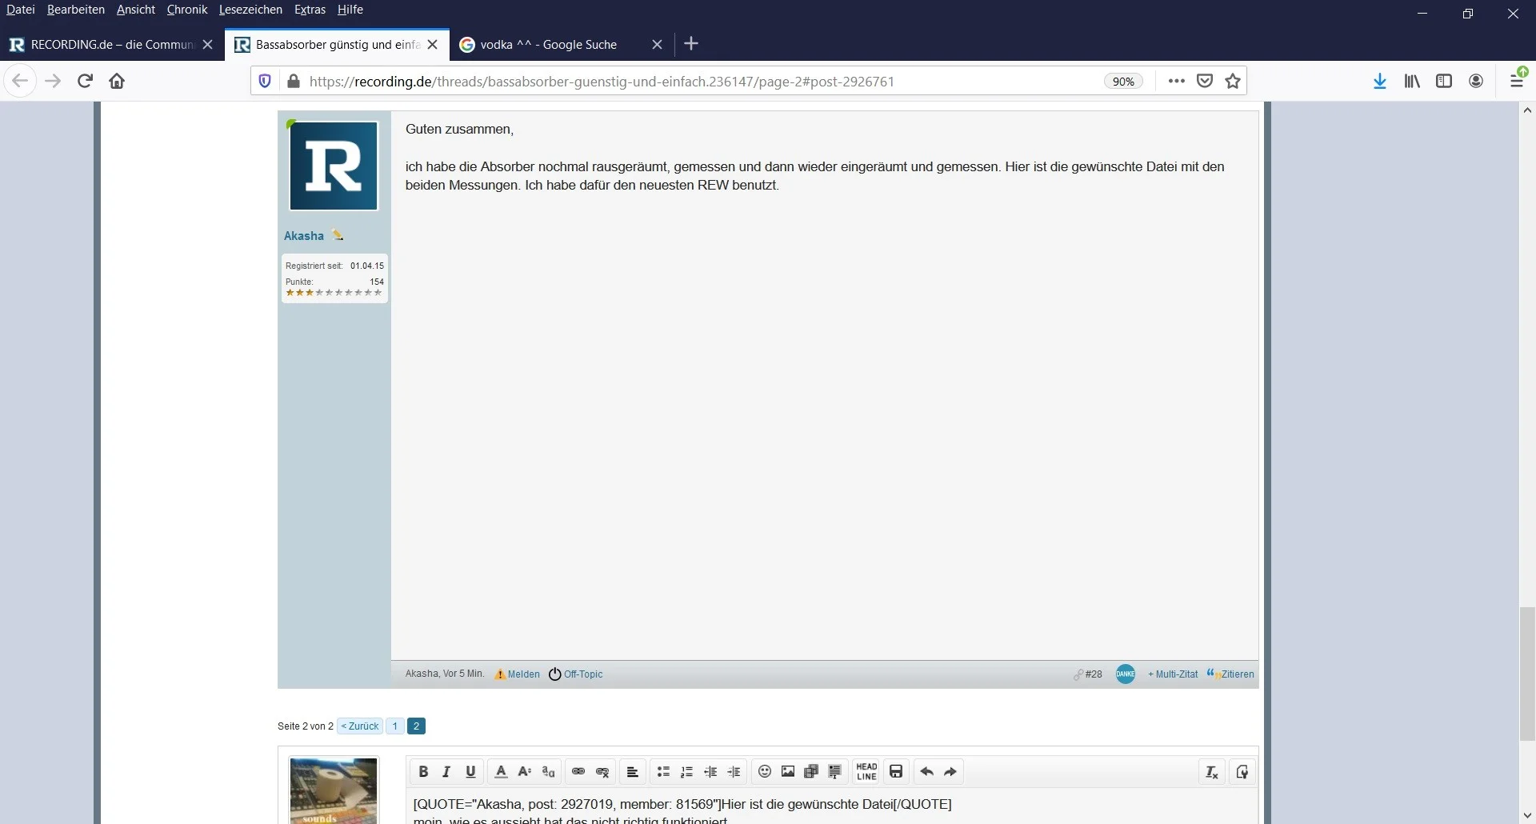This screenshot has height=824, width=1536.
Task: Toggle BB code source editor mode
Action: point(1242,772)
